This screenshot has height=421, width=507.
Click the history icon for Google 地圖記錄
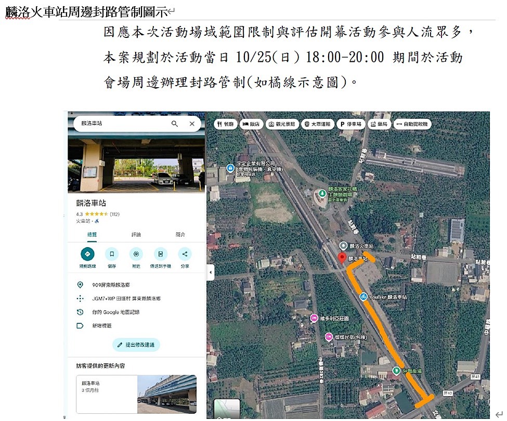pos(80,312)
